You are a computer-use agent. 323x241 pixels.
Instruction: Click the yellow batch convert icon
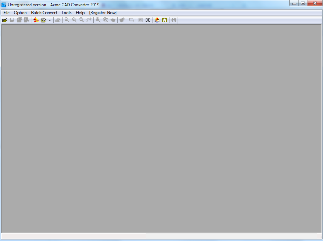point(43,20)
